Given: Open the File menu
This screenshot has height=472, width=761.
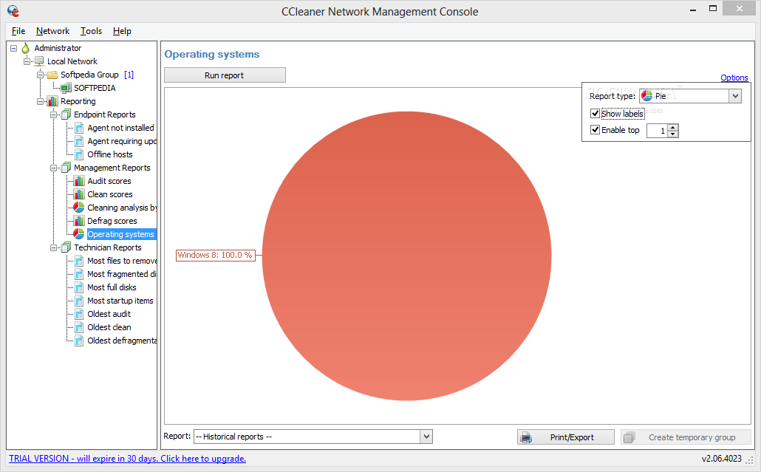Looking at the screenshot, I should click(18, 31).
